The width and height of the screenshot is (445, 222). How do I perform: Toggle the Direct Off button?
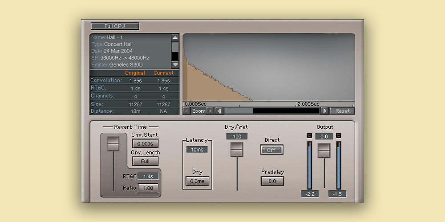pyautogui.click(x=271, y=150)
